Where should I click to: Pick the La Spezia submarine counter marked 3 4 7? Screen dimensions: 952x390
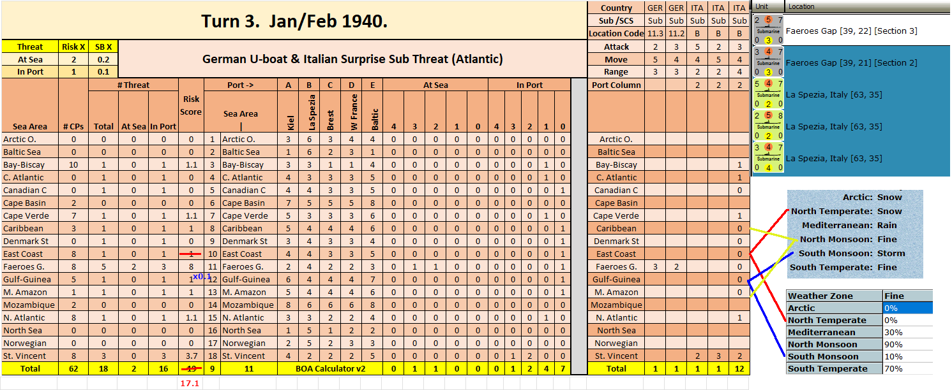[x=767, y=157]
